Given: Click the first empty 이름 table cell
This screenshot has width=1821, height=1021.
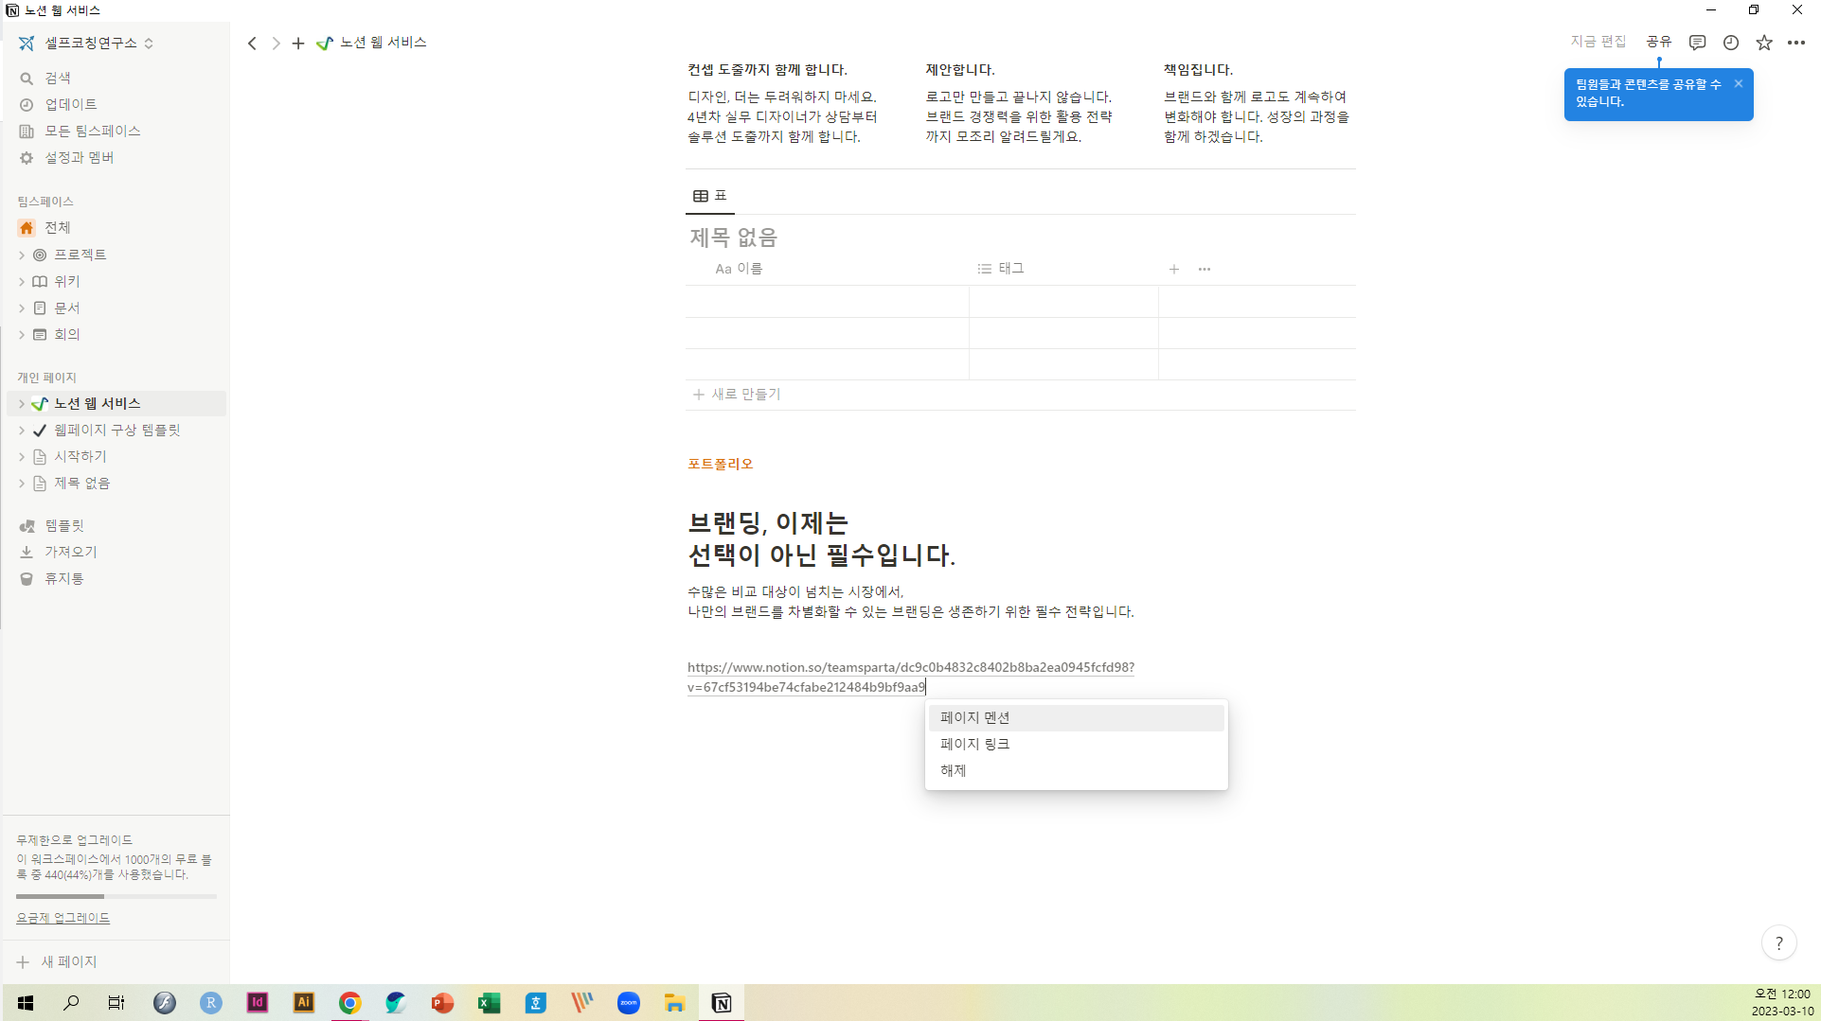Looking at the screenshot, I should (827, 301).
